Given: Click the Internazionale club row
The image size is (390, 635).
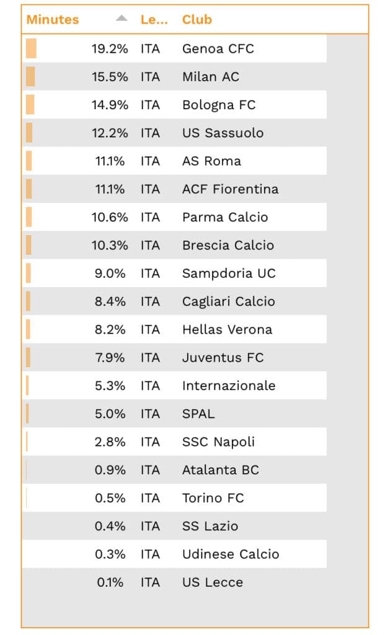Looking at the screenshot, I should [x=228, y=386].
